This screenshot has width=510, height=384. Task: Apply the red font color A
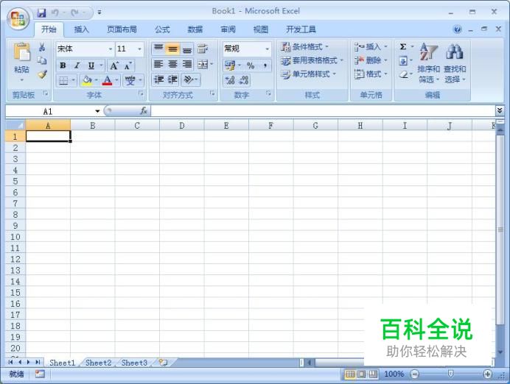click(107, 80)
